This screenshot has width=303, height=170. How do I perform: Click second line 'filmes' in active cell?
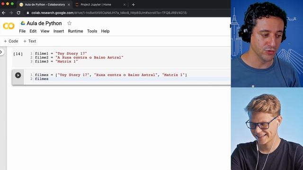pyautogui.click(x=42, y=79)
